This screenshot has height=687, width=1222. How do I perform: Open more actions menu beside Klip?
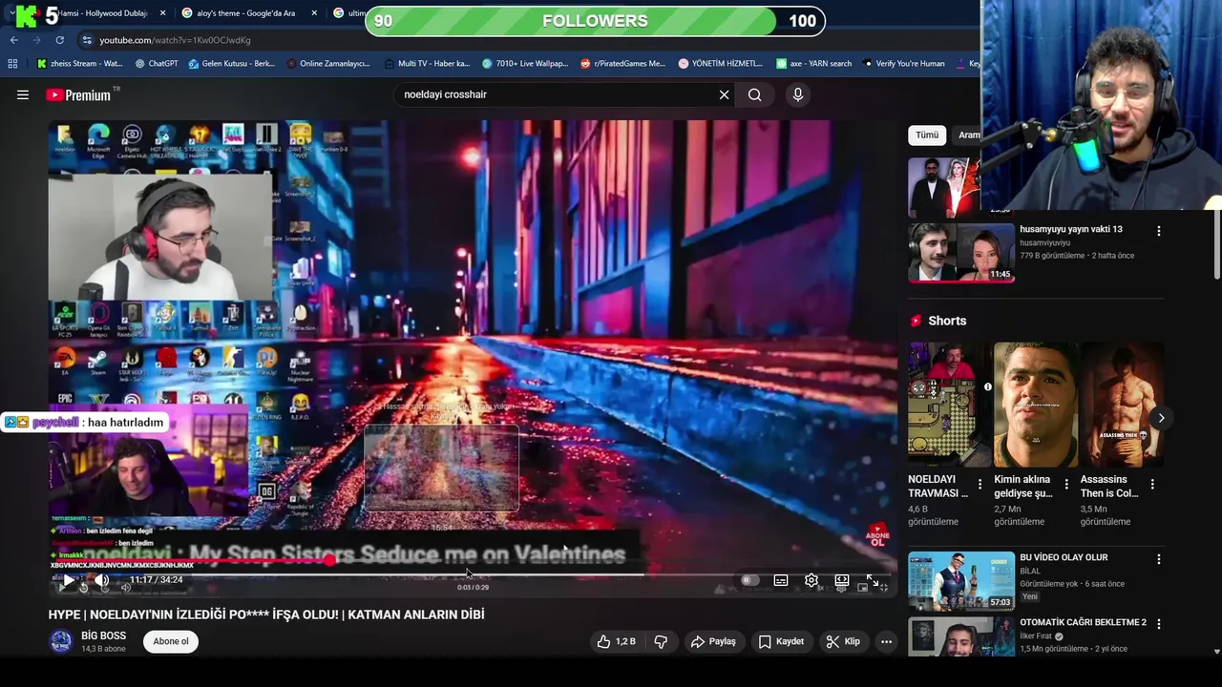tap(886, 641)
